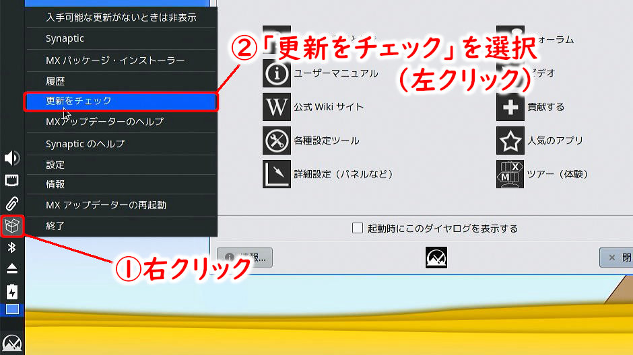The image size is (633, 355).
Task: Click the 情報... button in dialog
Action: [244, 258]
